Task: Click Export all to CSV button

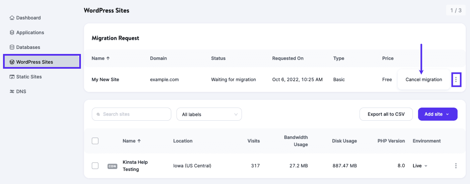Action: pyautogui.click(x=386, y=114)
